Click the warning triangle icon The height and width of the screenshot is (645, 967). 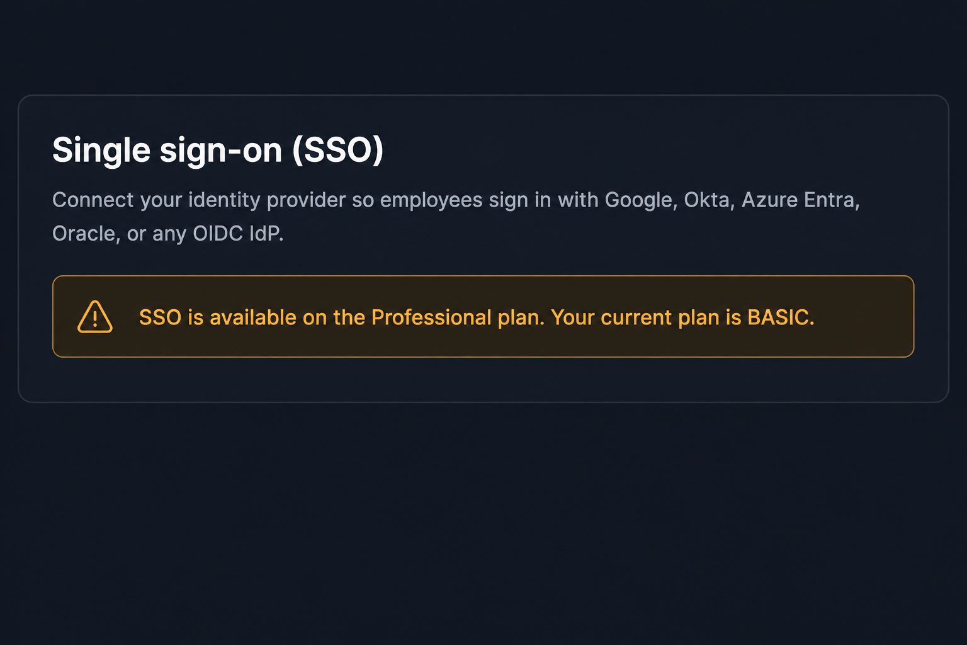95,317
